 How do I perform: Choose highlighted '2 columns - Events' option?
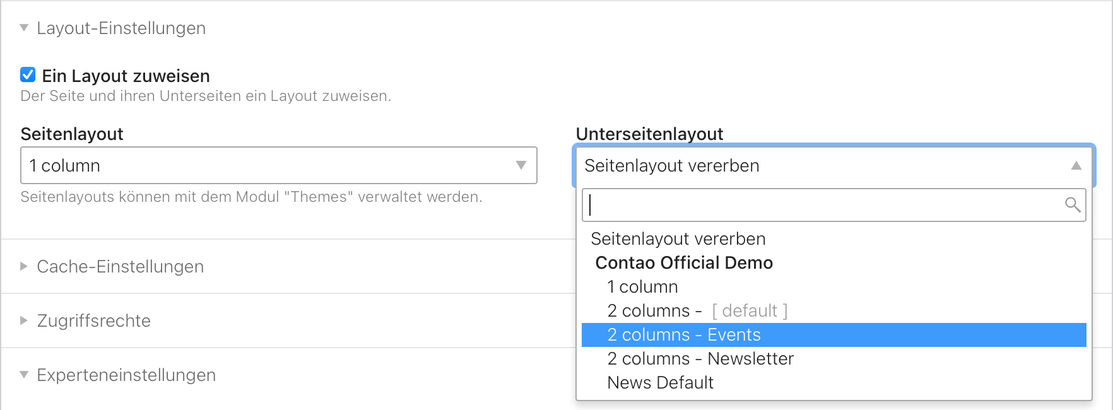pos(833,334)
